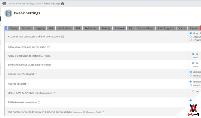
Task: Choose custom Apache SSL port radio
Action: 191,85
